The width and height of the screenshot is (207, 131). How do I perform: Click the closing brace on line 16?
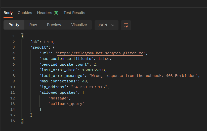click(22, 121)
